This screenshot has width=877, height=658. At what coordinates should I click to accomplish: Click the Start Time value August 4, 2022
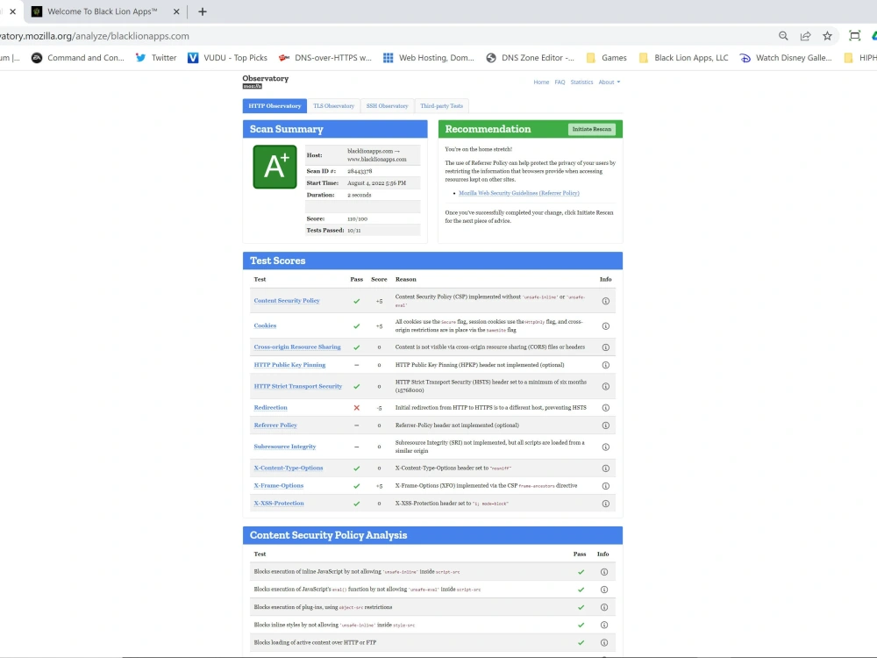[376, 183]
